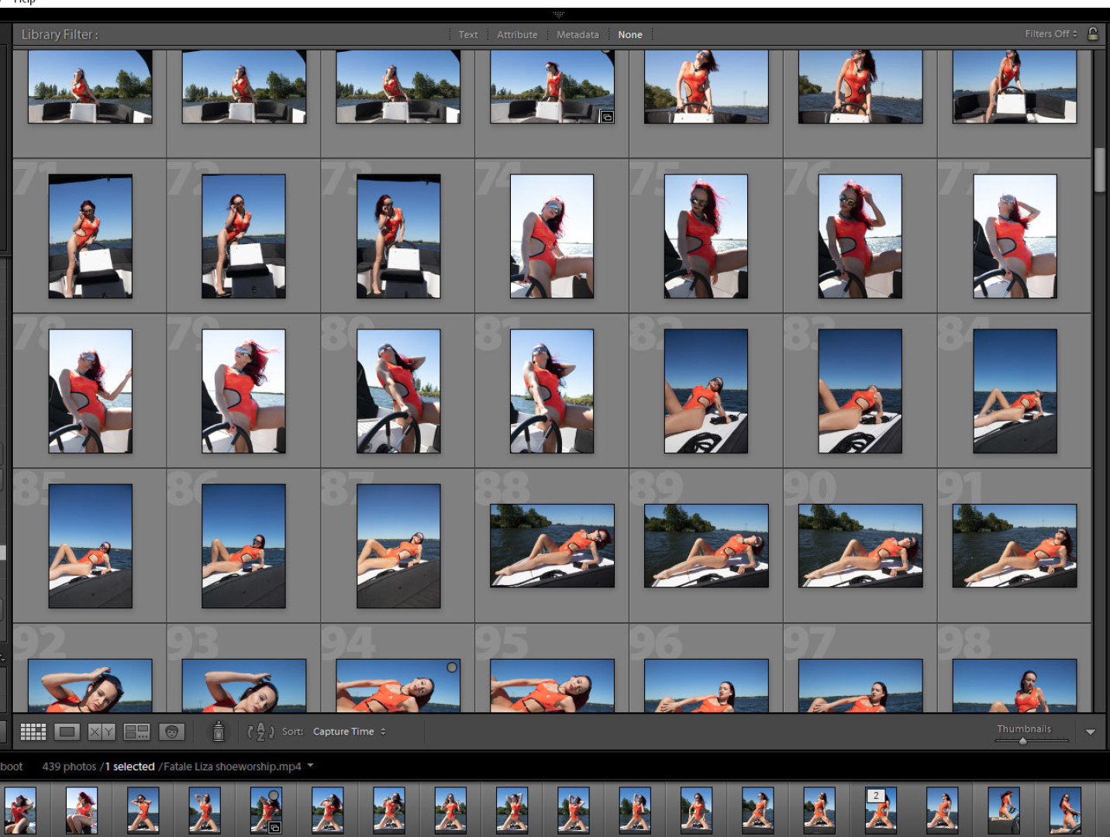Open the filmstrip source path dropdown
This screenshot has width=1110, height=837.
(x=310, y=766)
